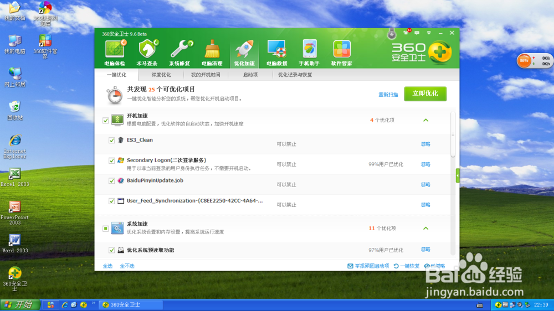
Task: Click 忽略 for 优化系统预读取功能
Action: click(425, 250)
